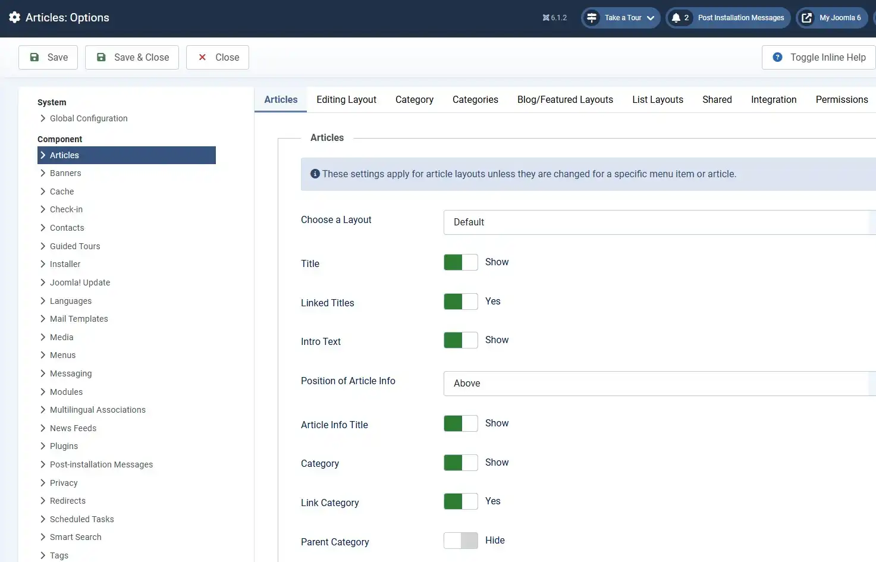Open Privacy component options

(x=64, y=483)
